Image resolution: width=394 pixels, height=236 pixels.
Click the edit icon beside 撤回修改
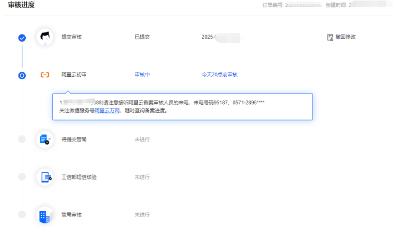click(330, 37)
